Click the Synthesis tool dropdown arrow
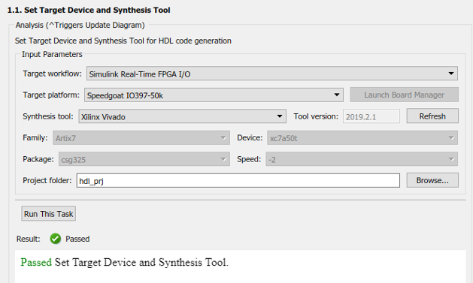 click(x=279, y=116)
